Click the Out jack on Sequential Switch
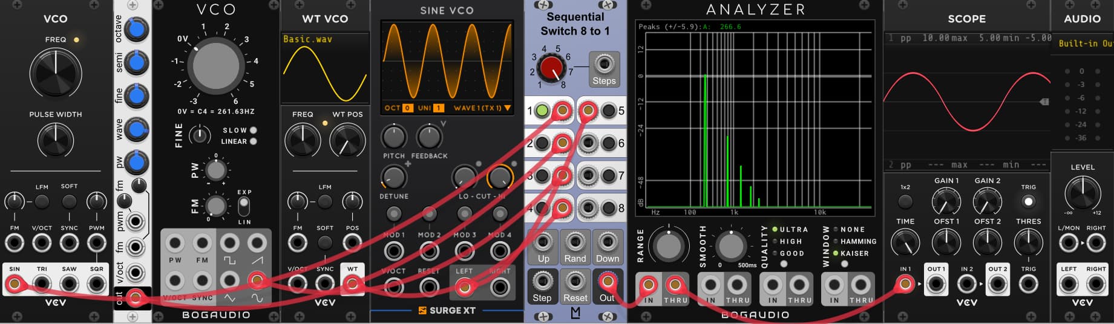This screenshot has width=1114, height=324. tap(607, 281)
